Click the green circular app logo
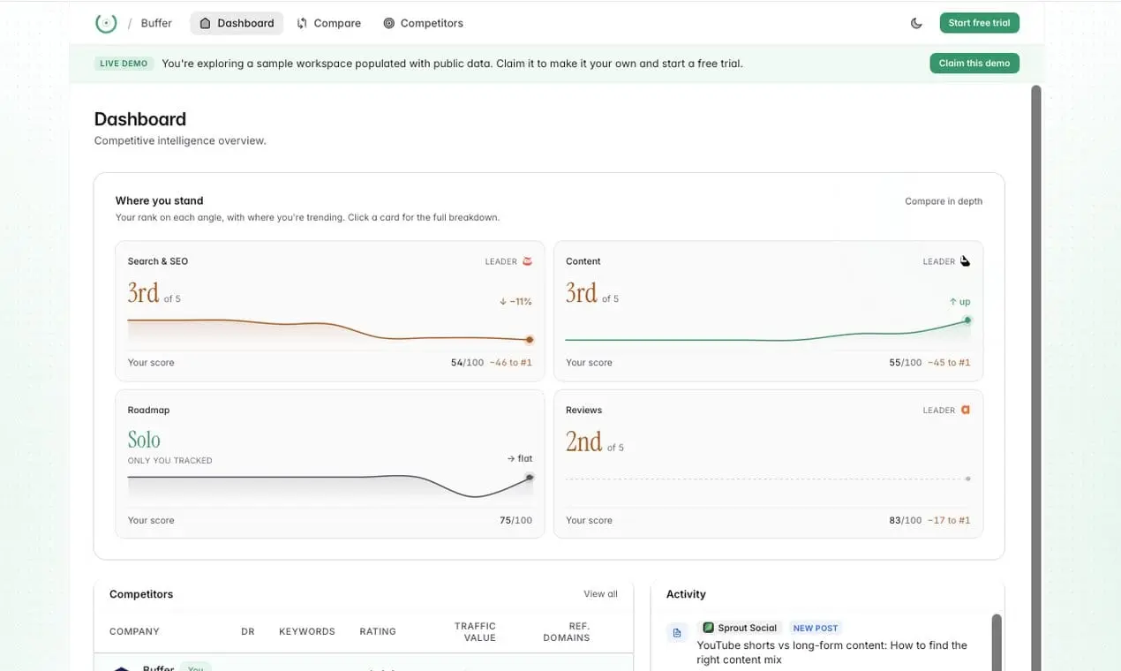 tap(106, 23)
